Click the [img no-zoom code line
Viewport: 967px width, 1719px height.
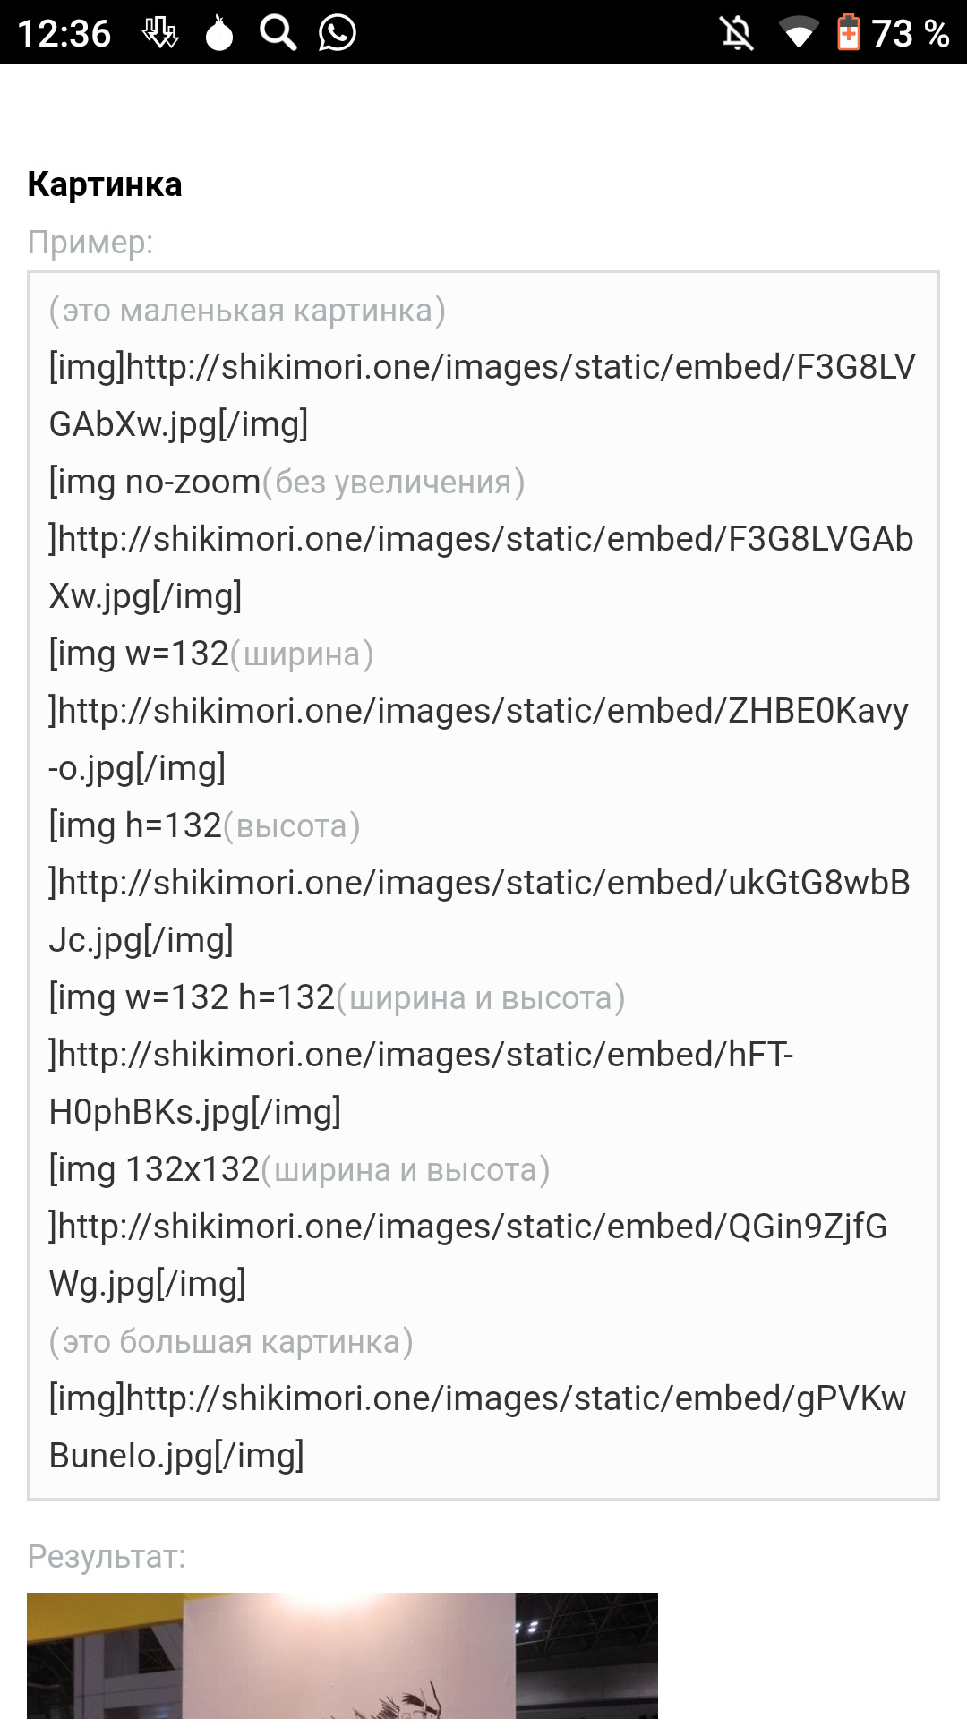[155, 483]
